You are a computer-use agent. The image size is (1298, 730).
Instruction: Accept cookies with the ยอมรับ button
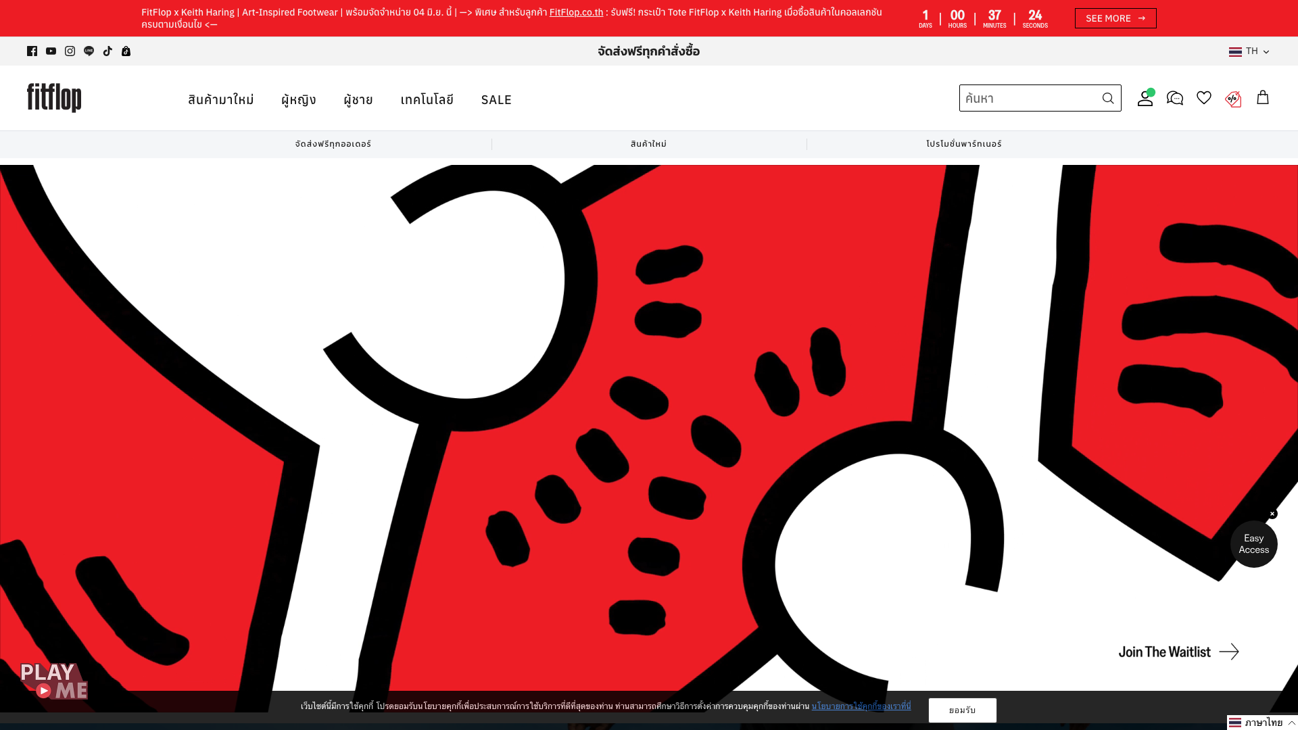[x=962, y=710]
